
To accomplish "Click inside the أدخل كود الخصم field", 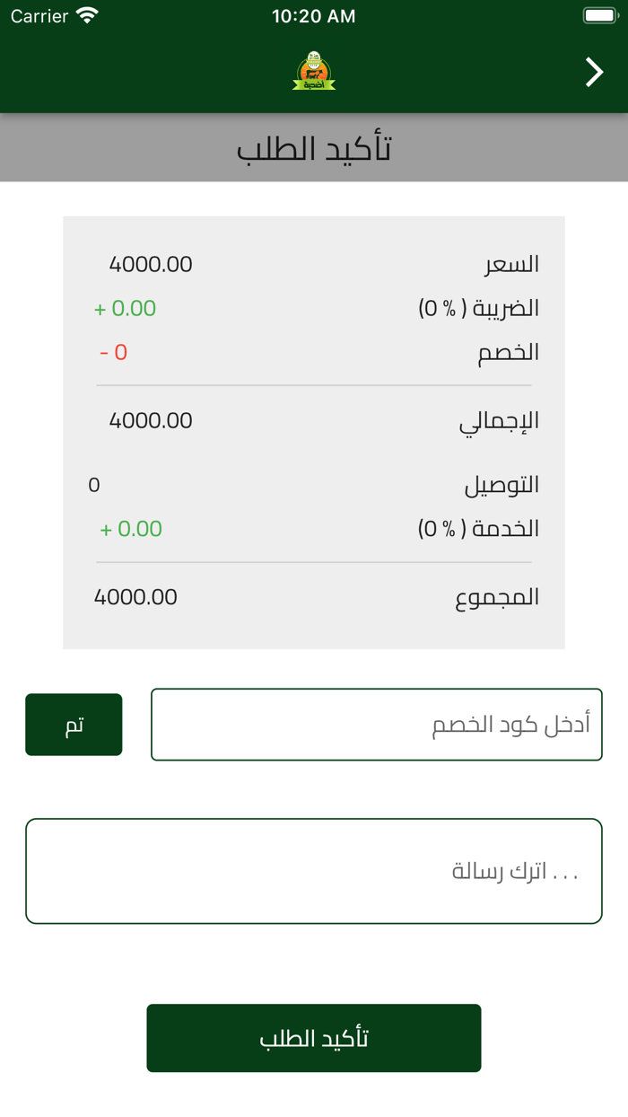I will pos(377,725).
